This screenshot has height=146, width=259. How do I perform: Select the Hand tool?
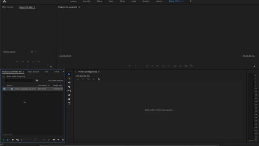tap(69, 99)
